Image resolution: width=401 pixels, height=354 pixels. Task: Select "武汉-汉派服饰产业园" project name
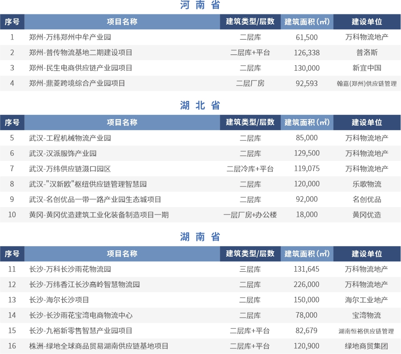[x=63, y=154]
